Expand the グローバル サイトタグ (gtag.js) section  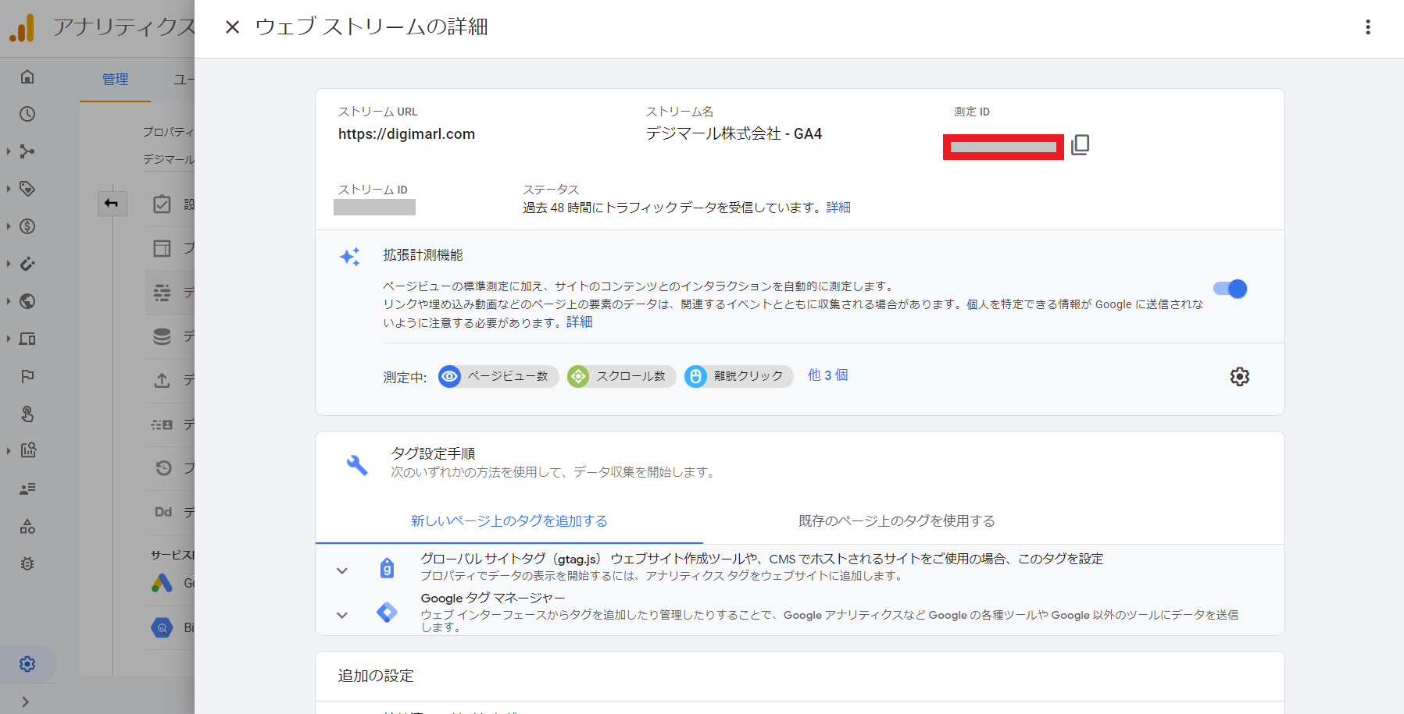click(341, 570)
